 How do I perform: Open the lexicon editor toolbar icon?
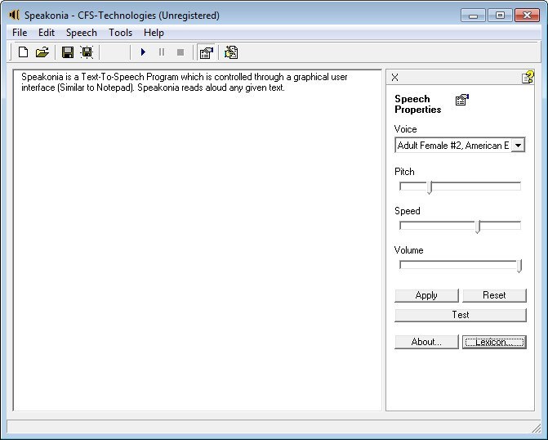[x=231, y=52]
